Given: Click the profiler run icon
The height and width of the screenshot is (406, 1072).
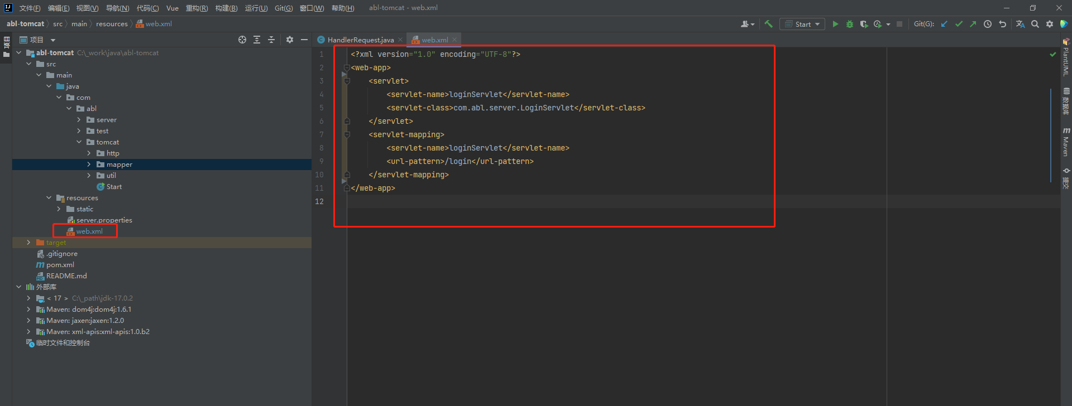Looking at the screenshot, I should (x=878, y=24).
